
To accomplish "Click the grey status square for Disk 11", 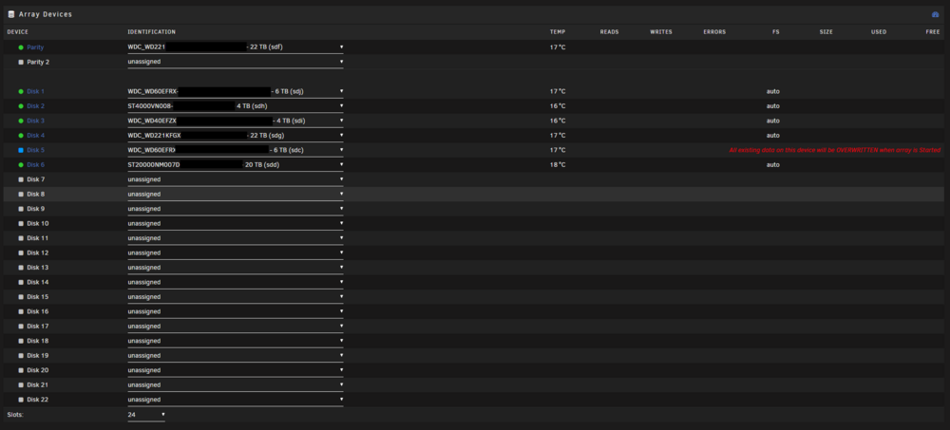I will click(x=21, y=238).
